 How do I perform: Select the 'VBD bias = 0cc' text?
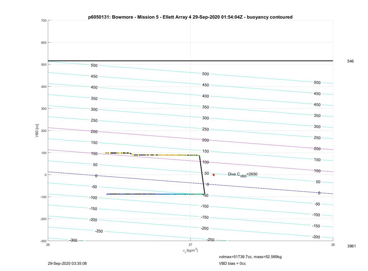click(232, 263)
